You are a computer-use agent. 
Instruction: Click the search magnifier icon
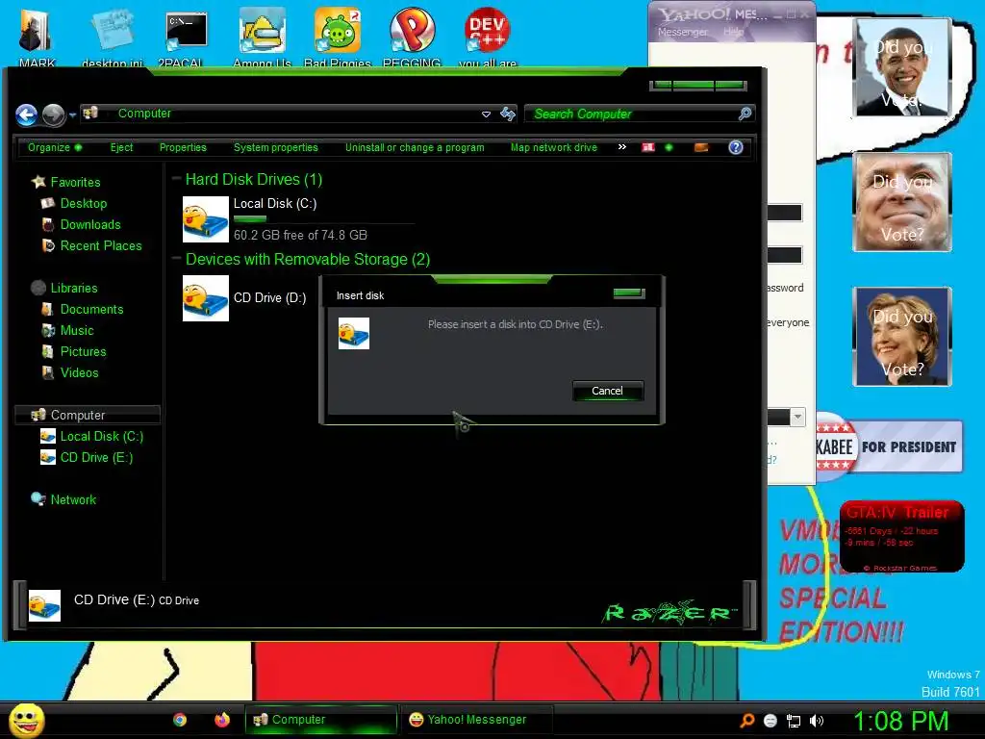745,114
